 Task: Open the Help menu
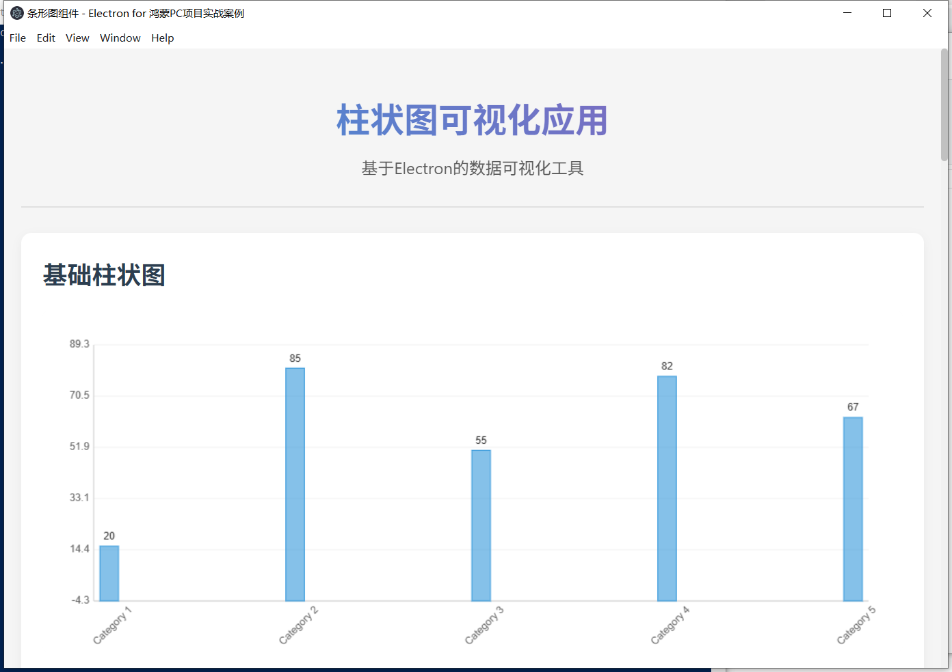tap(162, 38)
